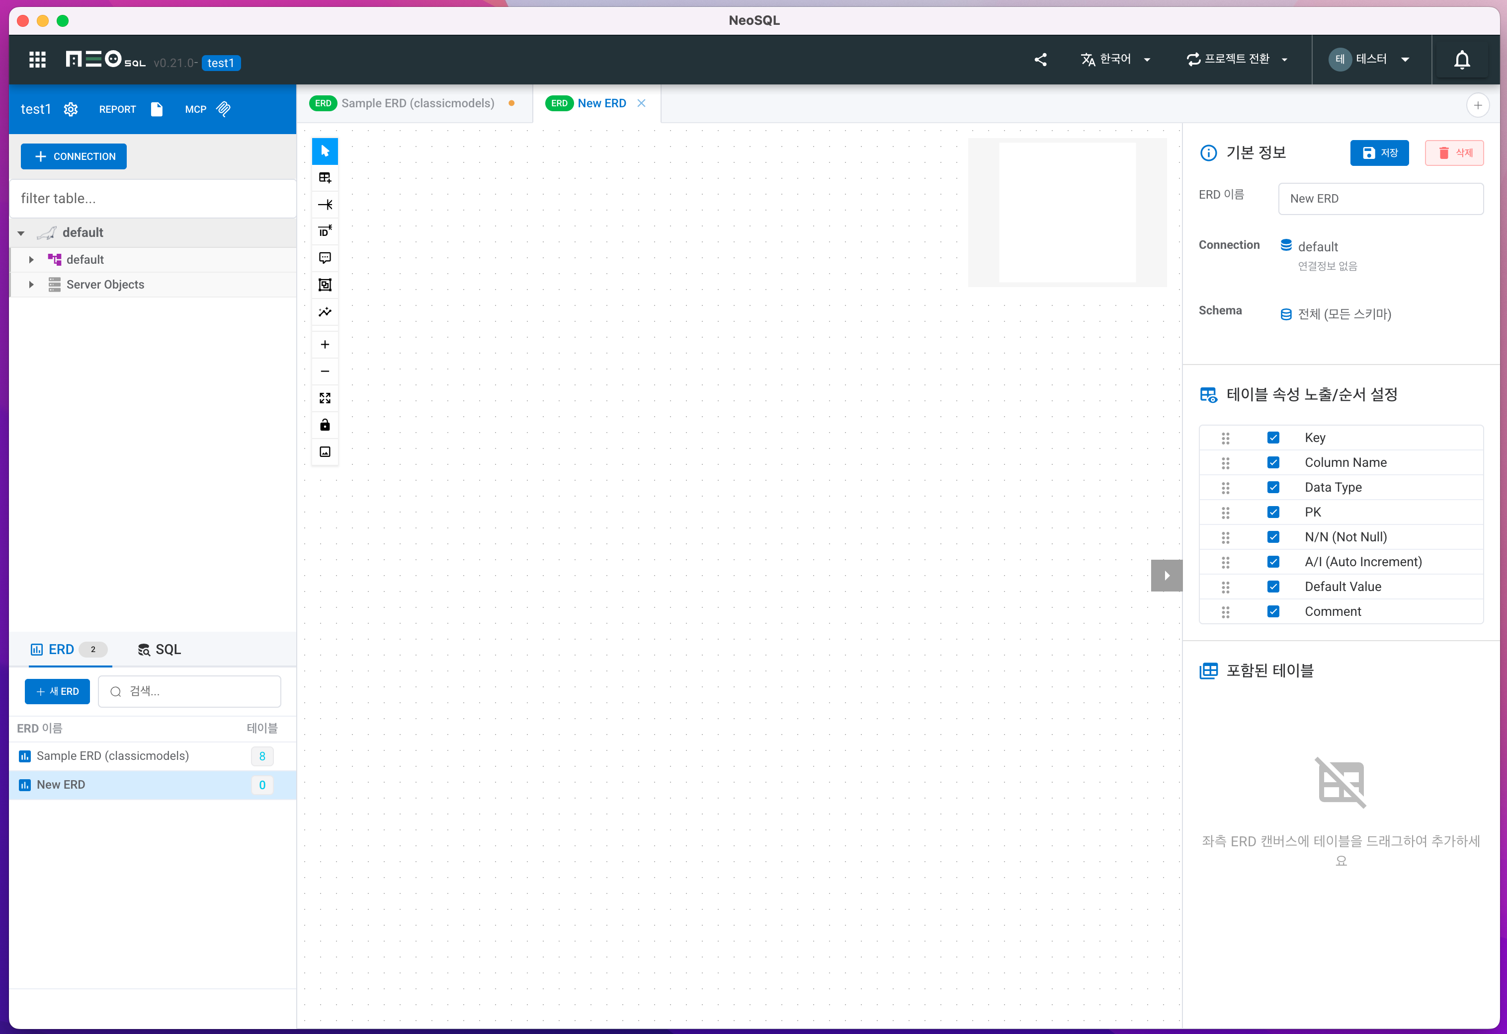Select the comment note tool
The height and width of the screenshot is (1034, 1507).
[325, 258]
